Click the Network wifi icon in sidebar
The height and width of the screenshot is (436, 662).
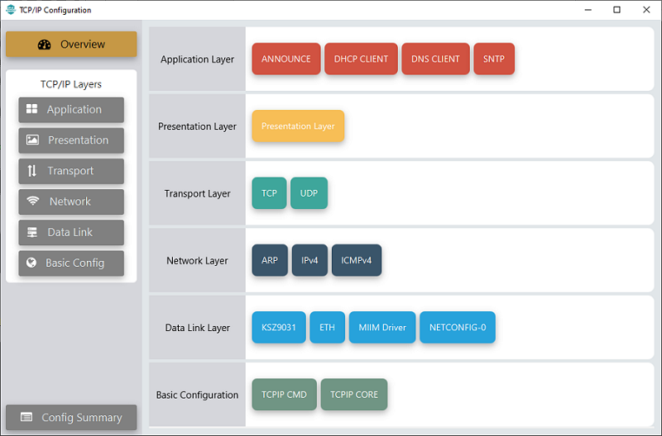(32, 201)
